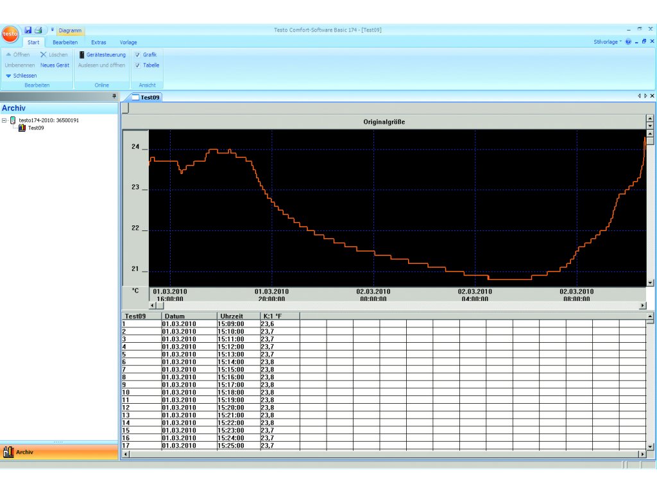The width and height of the screenshot is (657, 493).
Task: Click the chart vertical scroll down arrow
Action: pos(650,282)
